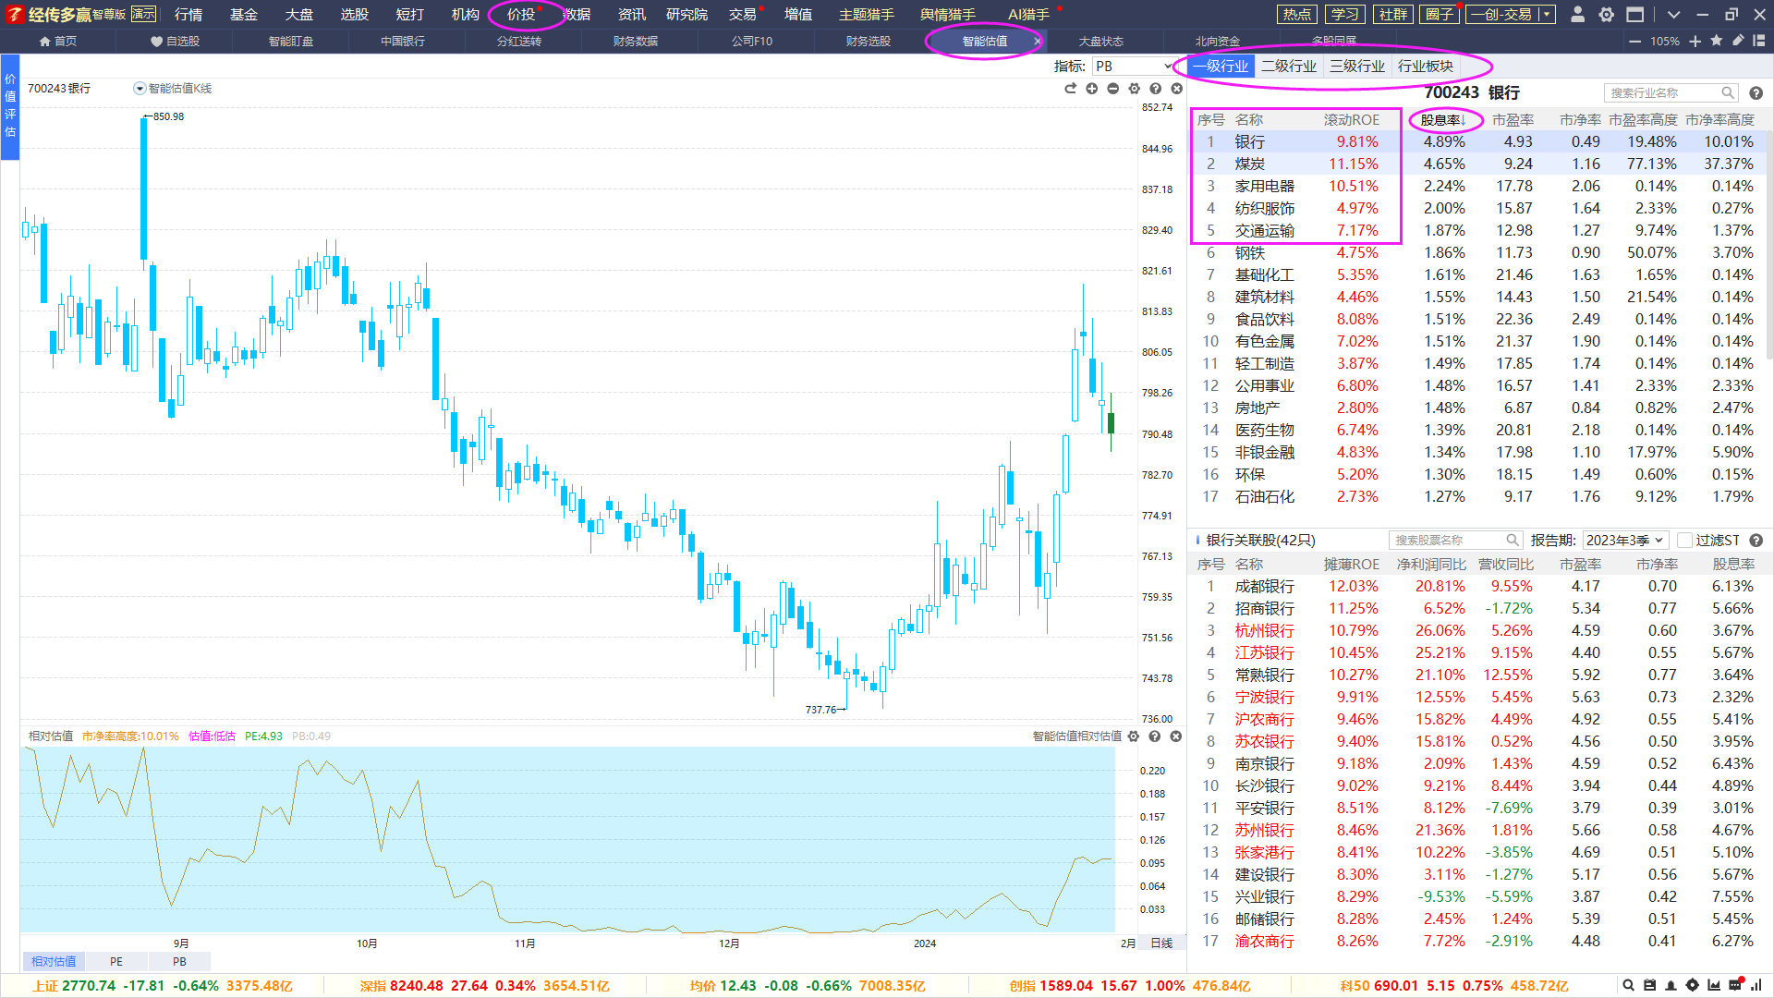Screen dimensions: 1774x998
Task: Sort industries by 股息率 column
Action: coord(1443,120)
